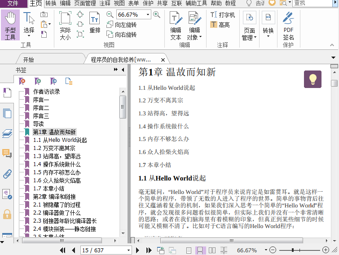The height and width of the screenshot is (255, 339).
Task: Rotate the page left (向左旋转)
Action: 122,25
